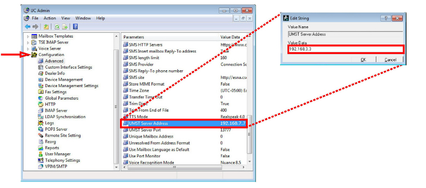Click the Back arrow toolbar icon

click(x=28, y=27)
